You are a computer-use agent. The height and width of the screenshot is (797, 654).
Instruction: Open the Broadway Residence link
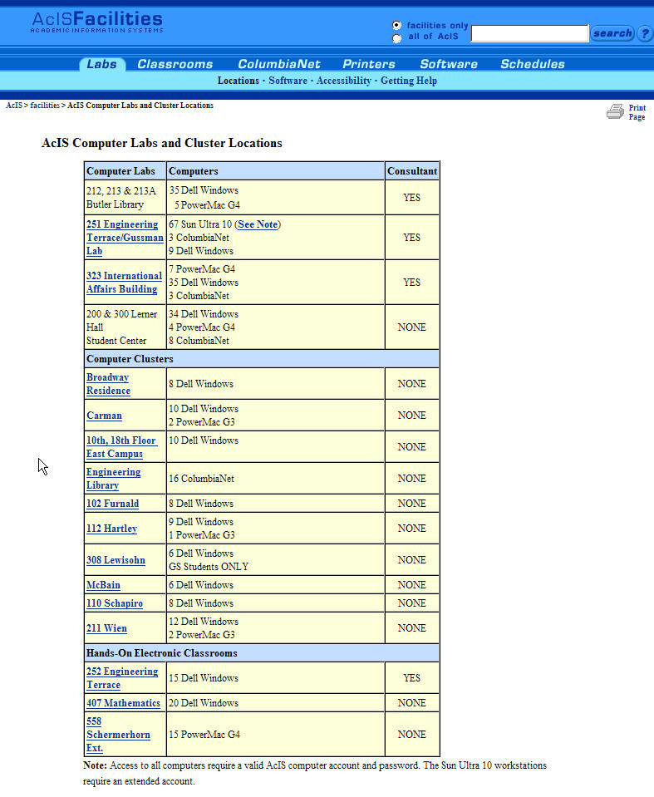pos(108,384)
